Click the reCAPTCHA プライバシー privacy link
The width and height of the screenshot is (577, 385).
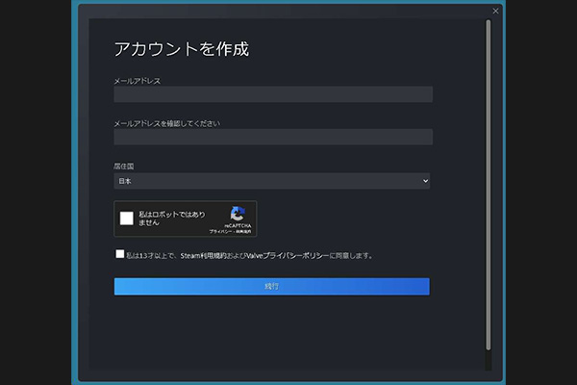pos(219,232)
